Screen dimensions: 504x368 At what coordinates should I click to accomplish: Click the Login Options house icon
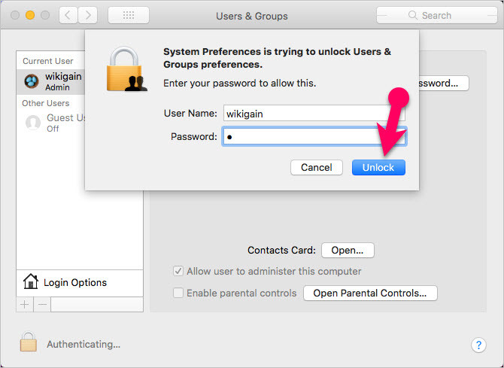click(31, 282)
